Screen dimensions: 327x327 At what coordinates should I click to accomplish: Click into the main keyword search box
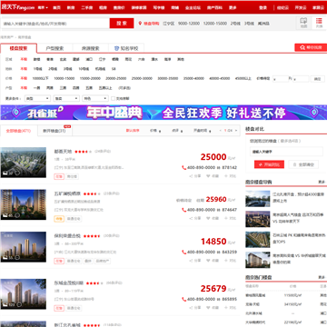pos(55,24)
